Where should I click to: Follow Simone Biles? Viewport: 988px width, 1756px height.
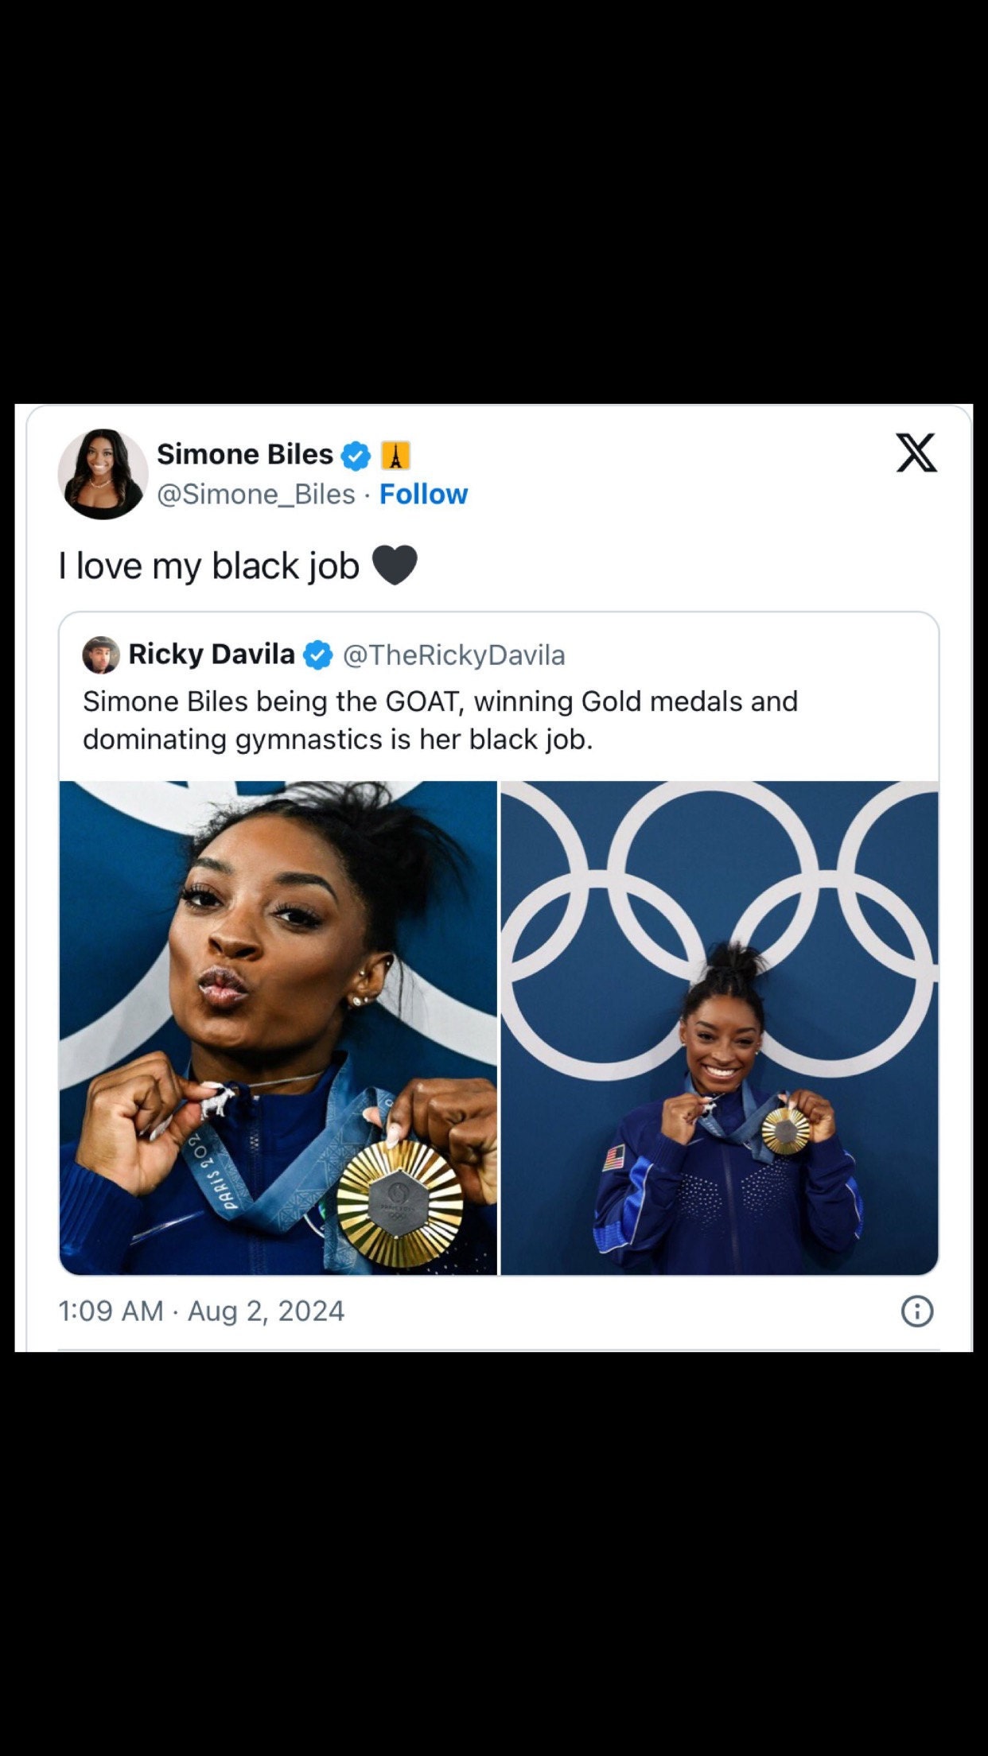[x=423, y=494]
